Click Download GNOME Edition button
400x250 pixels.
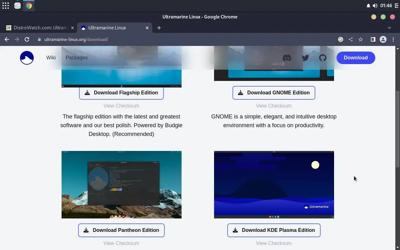click(274, 93)
